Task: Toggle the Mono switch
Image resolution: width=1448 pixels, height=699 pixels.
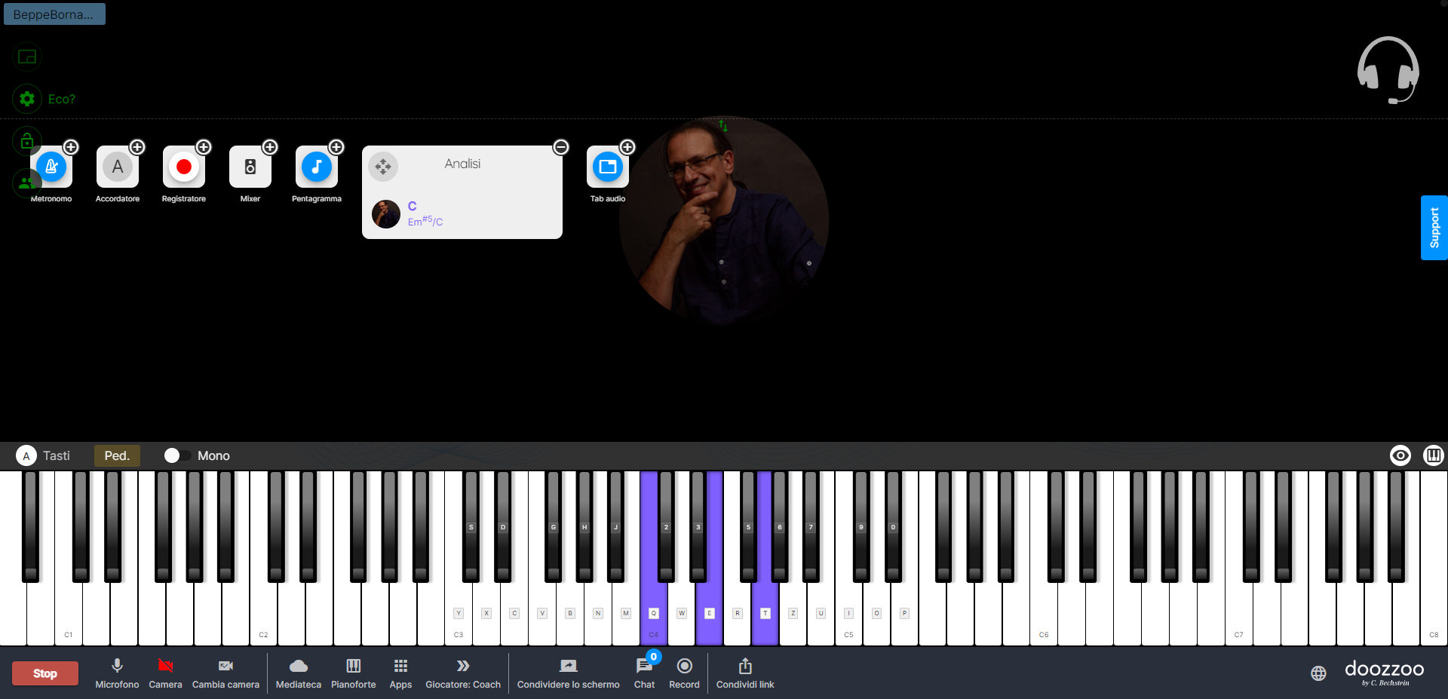Action: pyautogui.click(x=177, y=455)
